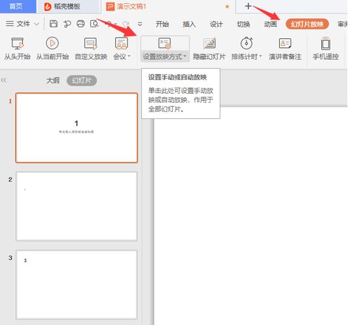Start slideshow from beginning (从头开始)
The image size is (348, 325).
point(18,49)
